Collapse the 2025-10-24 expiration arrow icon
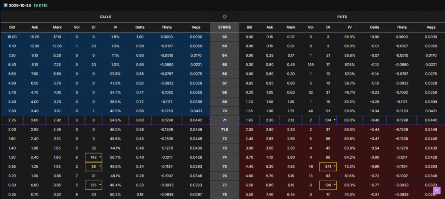The image size is (445, 199). point(5,5)
